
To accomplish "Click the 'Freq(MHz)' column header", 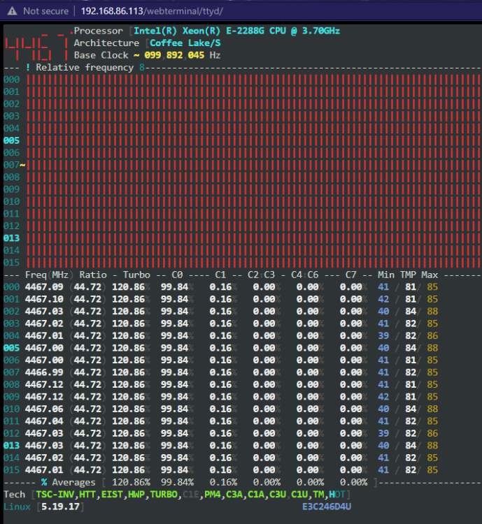I will coord(49,275).
